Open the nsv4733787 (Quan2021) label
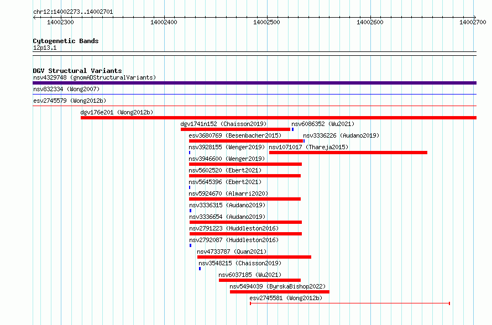The height and width of the screenshot is (325, 492). click(x=232, y=251)
